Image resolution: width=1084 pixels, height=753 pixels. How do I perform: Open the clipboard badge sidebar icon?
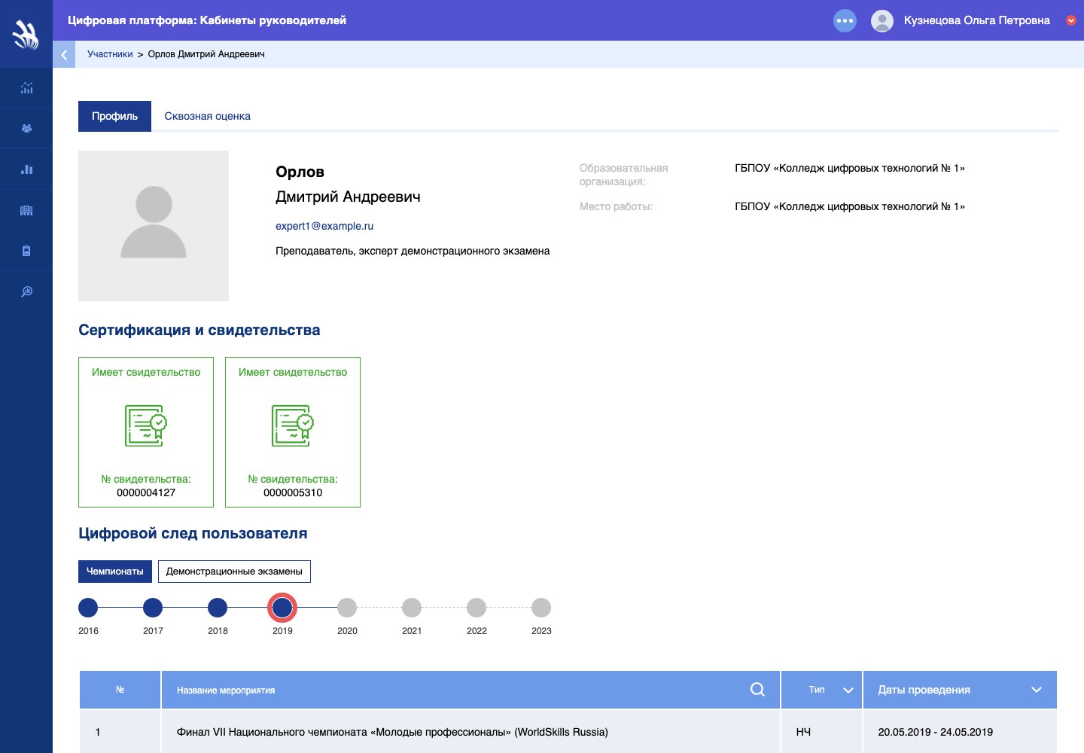(26, 251)
